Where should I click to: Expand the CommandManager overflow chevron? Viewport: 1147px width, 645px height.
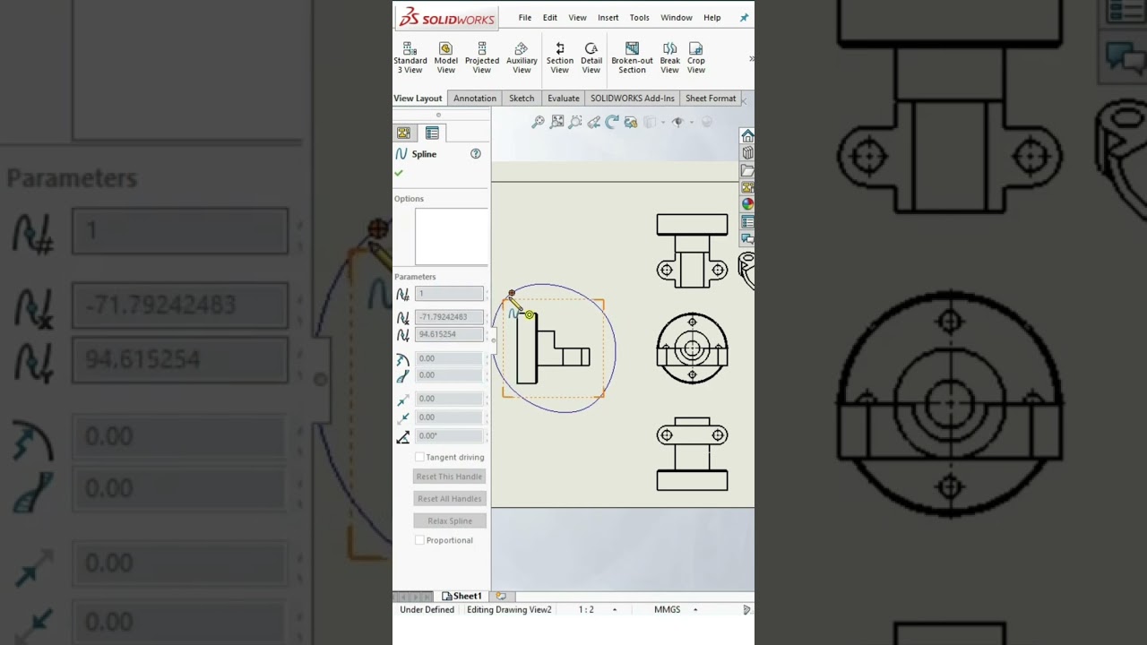(751, 58)
